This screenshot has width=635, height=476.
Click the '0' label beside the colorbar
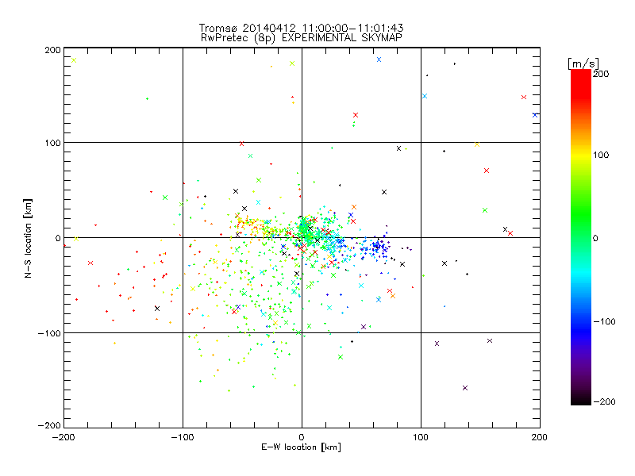click(x=595, y=239)
